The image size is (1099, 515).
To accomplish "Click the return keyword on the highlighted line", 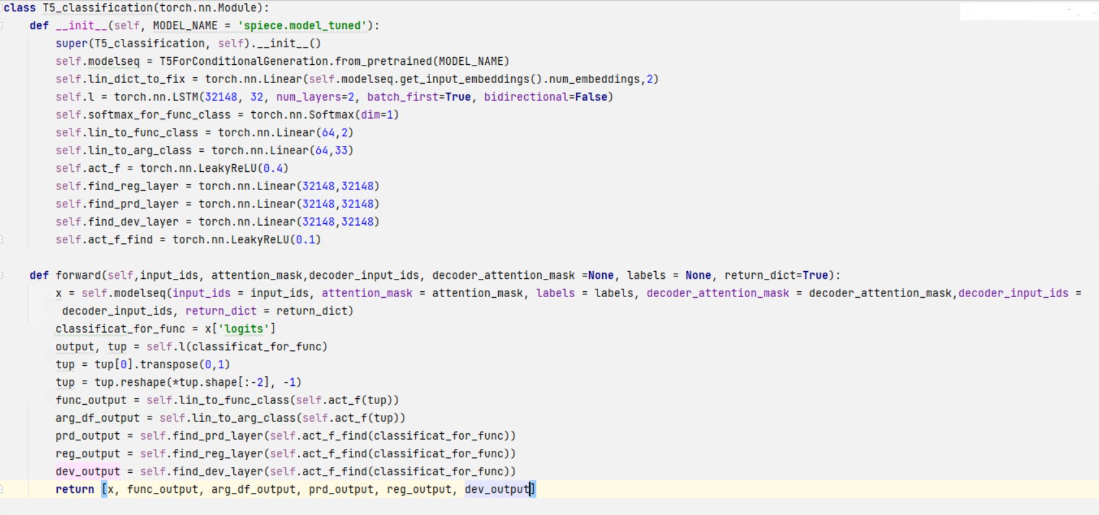I will click(x=75, y=490).
